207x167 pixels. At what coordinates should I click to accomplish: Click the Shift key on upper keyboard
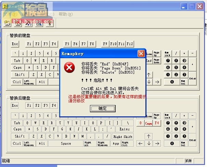pyautogui.click(x=20, y=75)
